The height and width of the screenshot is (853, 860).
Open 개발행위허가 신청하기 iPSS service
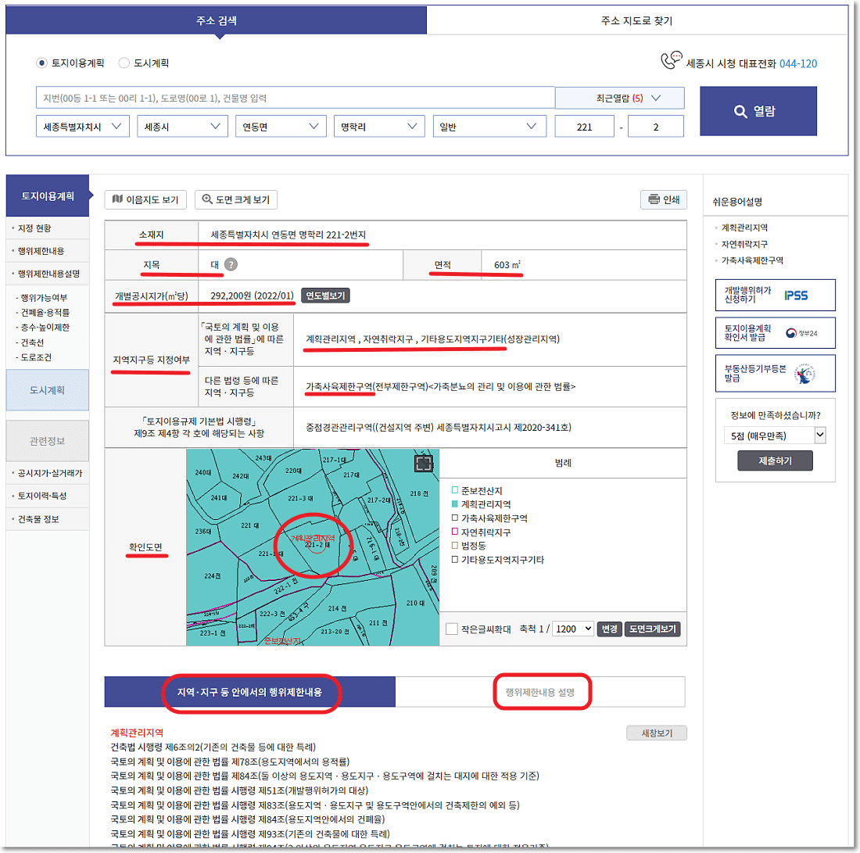[x=775, y=295]
